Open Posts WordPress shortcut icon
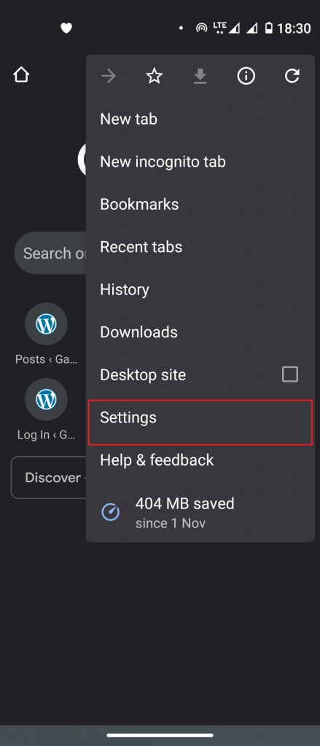Screen dimensions: 320x746 [x=46, y=324]
